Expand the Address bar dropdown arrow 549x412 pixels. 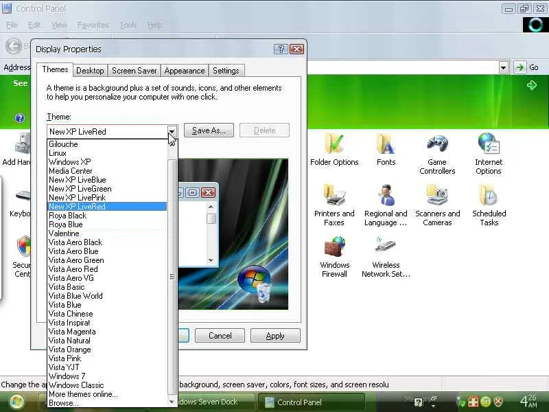click(x=504, y=67)
